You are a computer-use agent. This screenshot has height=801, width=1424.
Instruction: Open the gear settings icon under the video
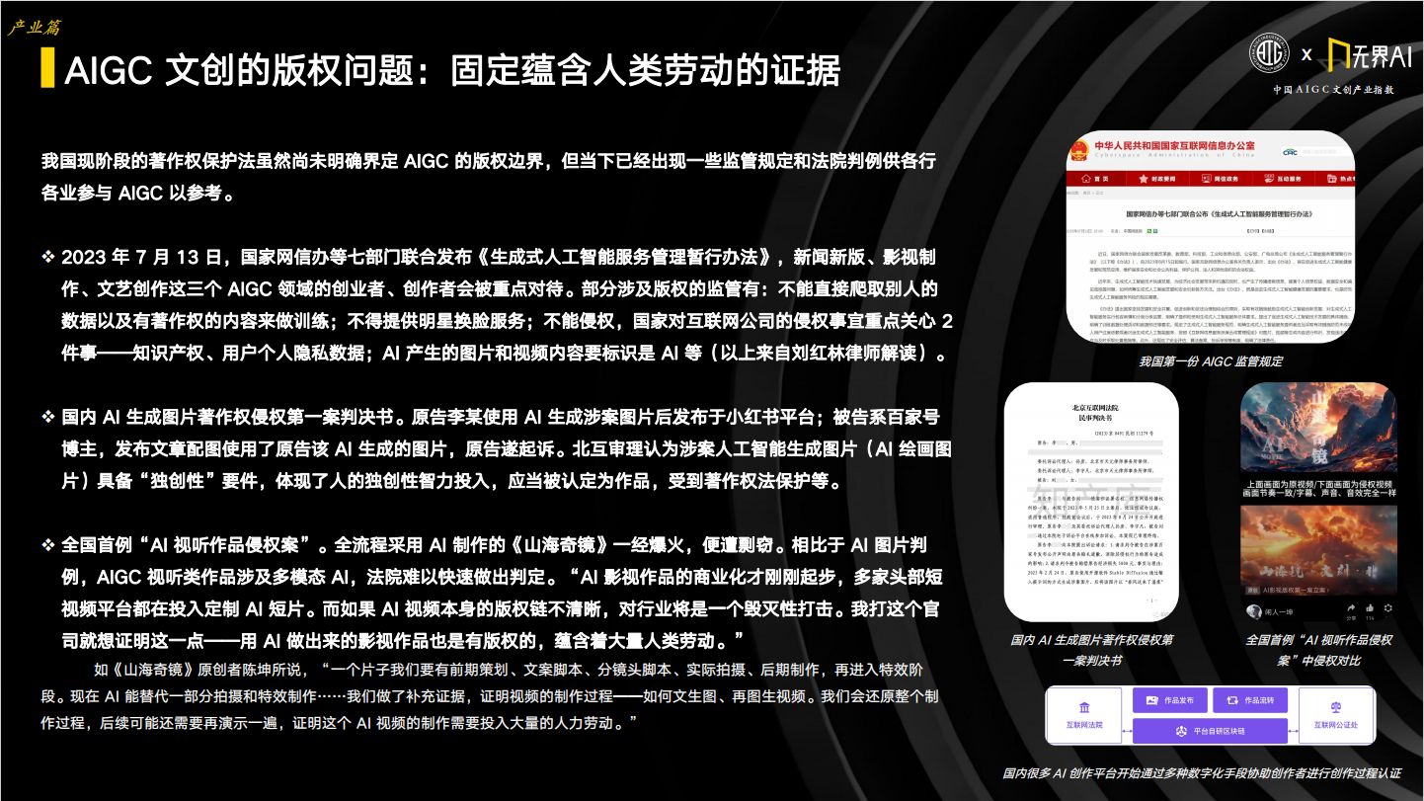[1387, 608]
